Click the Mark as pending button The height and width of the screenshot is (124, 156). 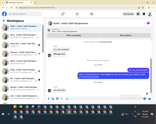click(74, 35)
